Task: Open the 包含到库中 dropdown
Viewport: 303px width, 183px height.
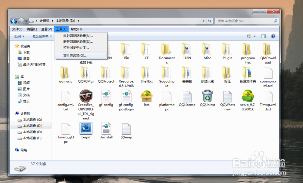Action: point(42,36)
